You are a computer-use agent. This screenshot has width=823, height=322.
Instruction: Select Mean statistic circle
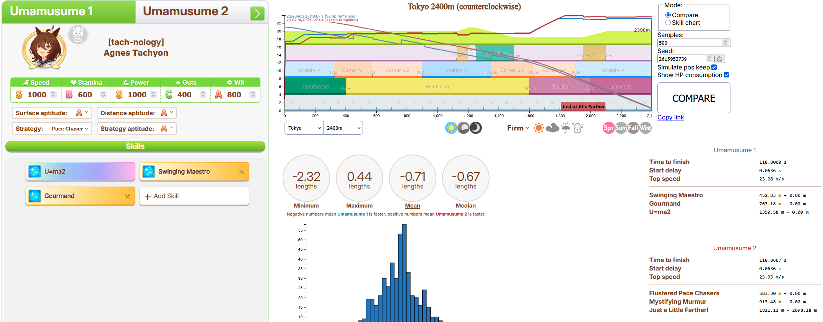413,178
